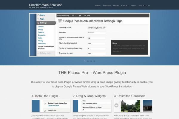
Task: Click the Install the Plugin screenshot thumbnail
Action: point(51,106)
